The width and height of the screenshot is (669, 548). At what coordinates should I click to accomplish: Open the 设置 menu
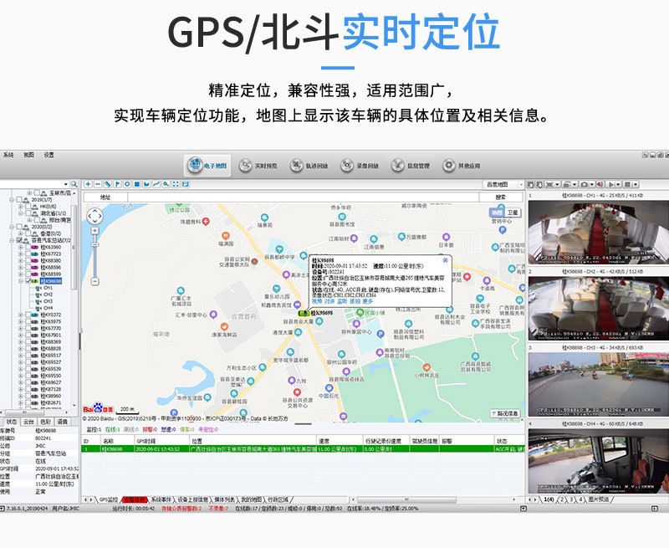point(49,155)
